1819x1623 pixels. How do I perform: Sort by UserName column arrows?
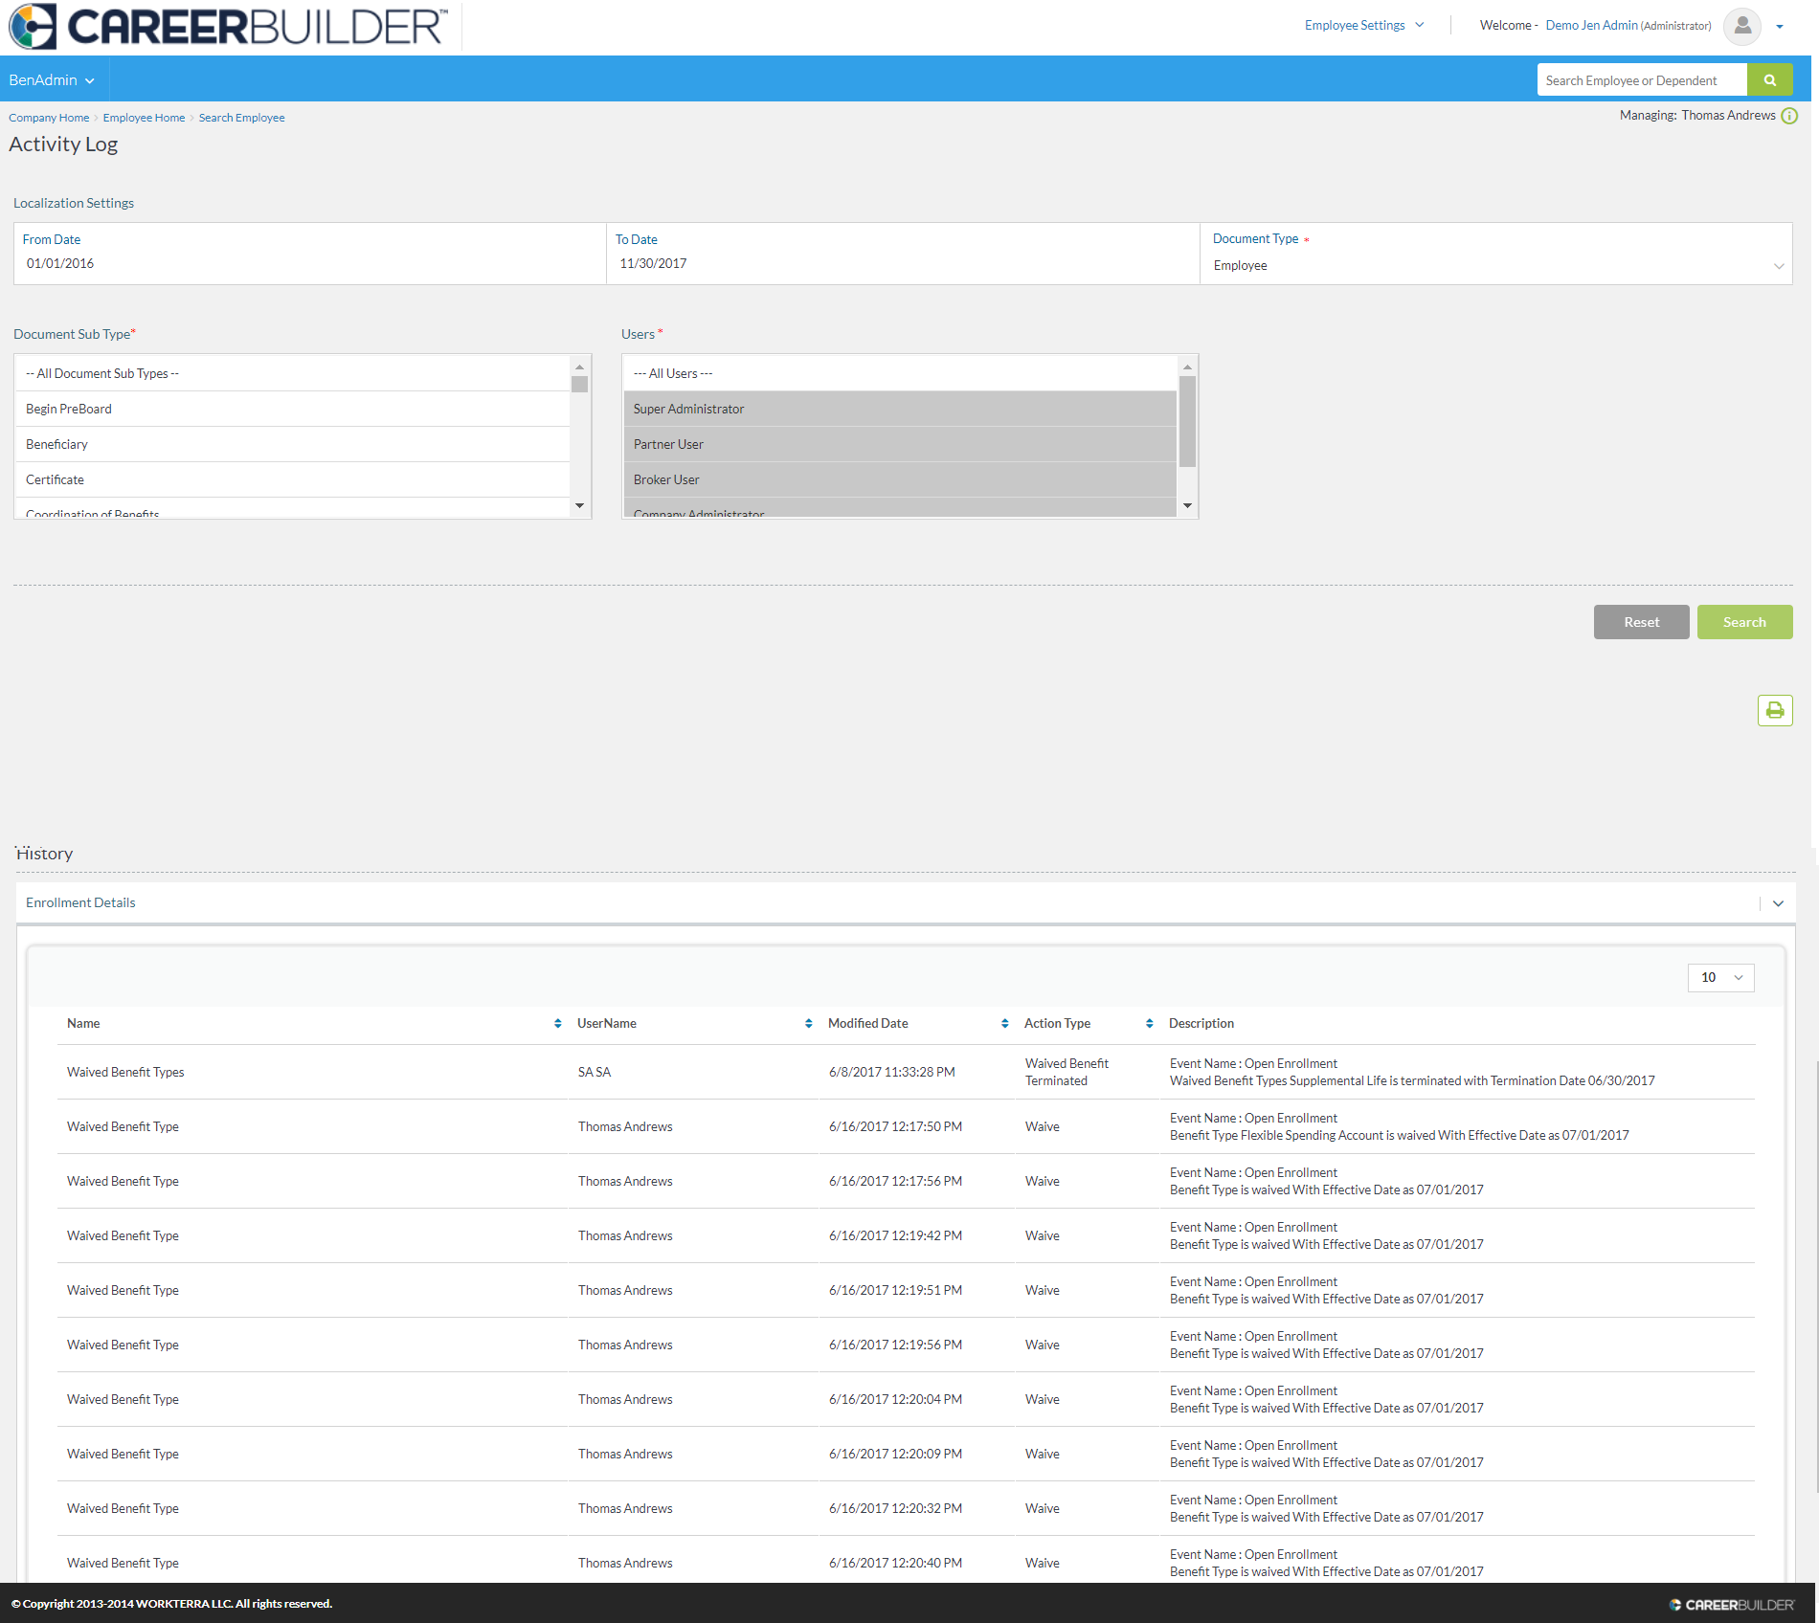point(808,1024)
